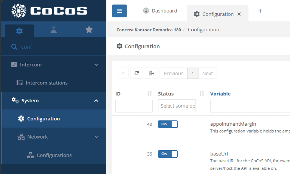Click the search magnifier icon in sidebar
The height and width of the screenshot is (174, 290).
pyautogui.click(x=14, y=47)
